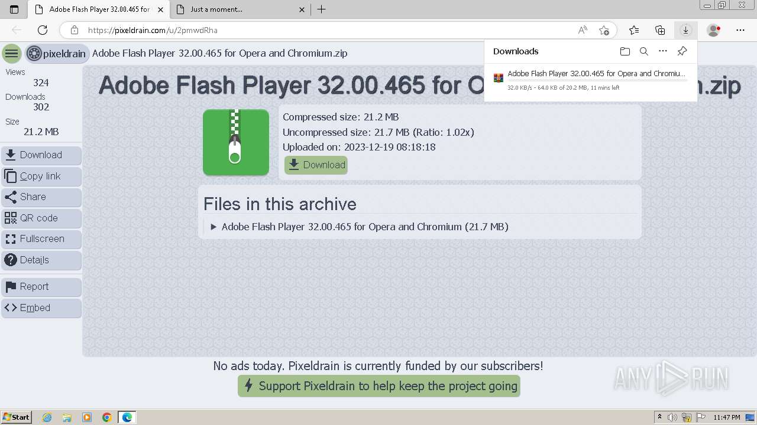Close the Adobe Flash Player tab
The height and width of the screenshot is (425, 757).
pos(160,9)
